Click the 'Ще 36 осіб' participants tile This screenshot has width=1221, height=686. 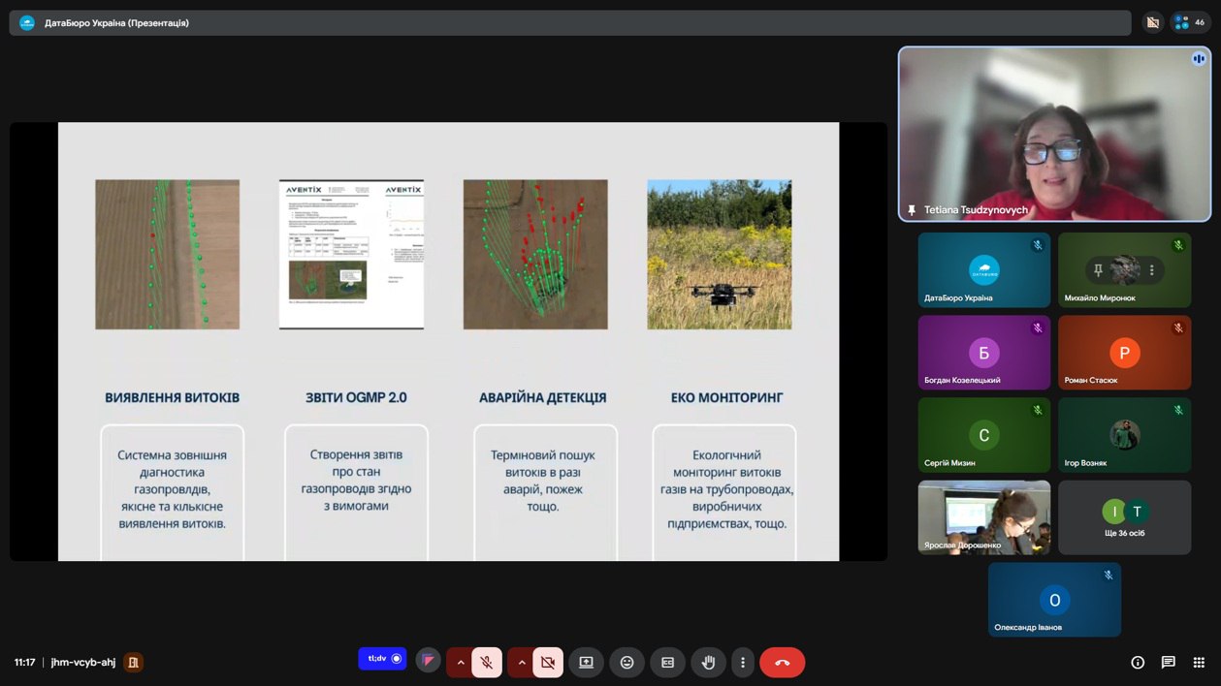[1124, 517]
